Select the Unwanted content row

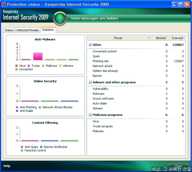pyautogui.click(x=136, y=51)
